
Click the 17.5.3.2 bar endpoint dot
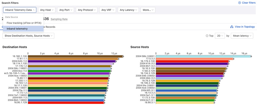tap(234, 59)
